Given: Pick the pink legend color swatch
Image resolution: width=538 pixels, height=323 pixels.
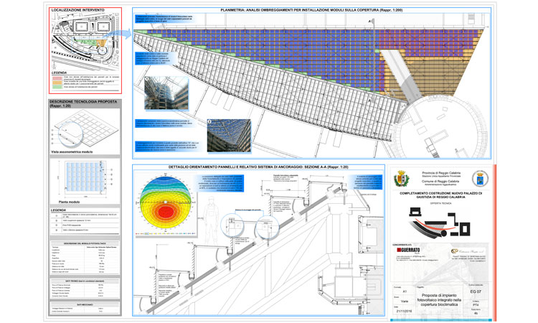Looking at the screenshot, I should 57,78.
